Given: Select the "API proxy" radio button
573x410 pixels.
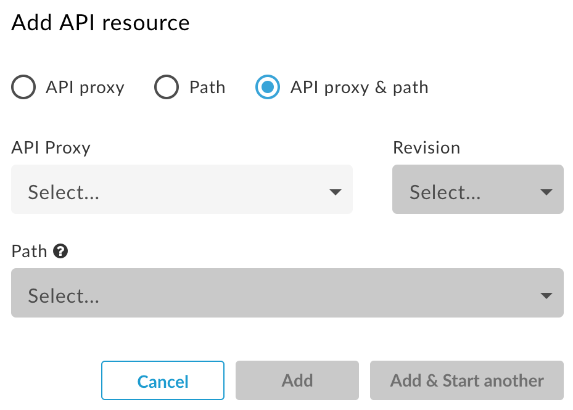Looking at the screenshot, I should pos(23,87).
